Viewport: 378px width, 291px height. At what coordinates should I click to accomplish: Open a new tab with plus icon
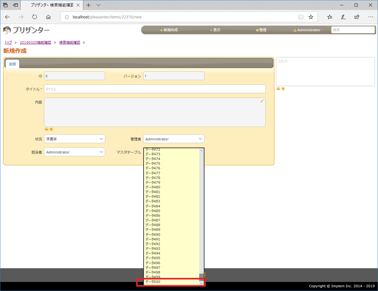89,5
